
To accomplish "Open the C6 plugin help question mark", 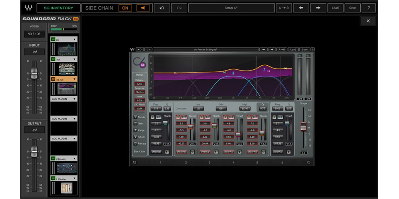I will point(312,50).
